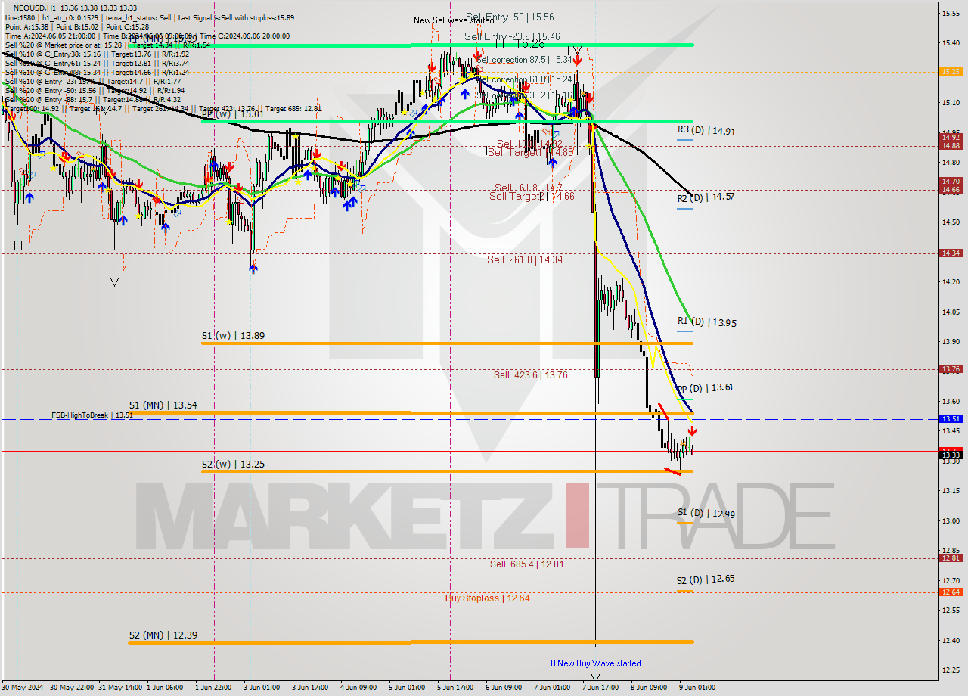Click the 'S2 (D) | 12.65' support label
The width and height of the screenshot is (968, 696).
(x=706, y=579)
